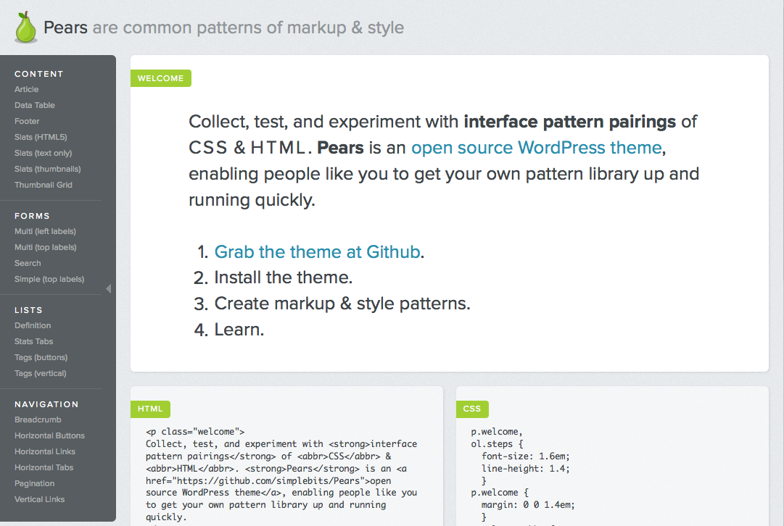
Task: Click the LISTS sidebar heading
Action: pos(28,310)
